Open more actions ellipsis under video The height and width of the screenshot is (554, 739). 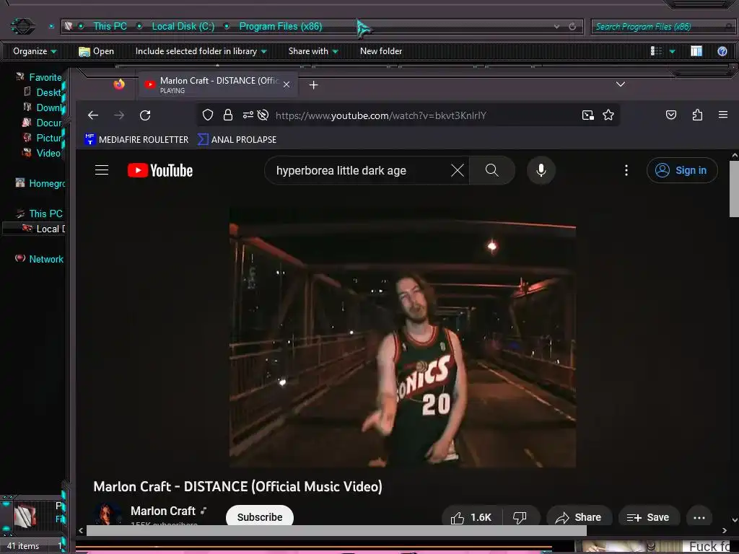pyautogui.click(x=699, y=517)
